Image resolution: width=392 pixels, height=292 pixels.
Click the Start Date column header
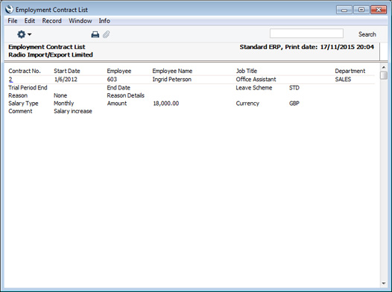tap(67, 71)
